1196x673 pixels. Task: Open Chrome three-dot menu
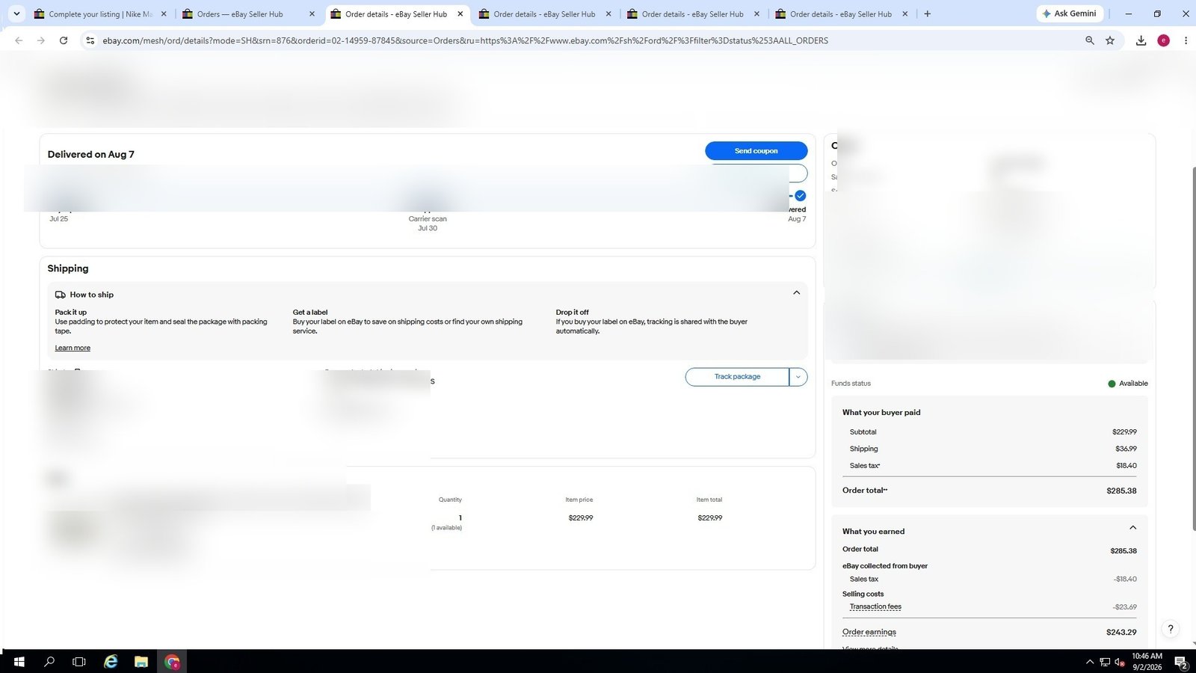[1186, 40]
